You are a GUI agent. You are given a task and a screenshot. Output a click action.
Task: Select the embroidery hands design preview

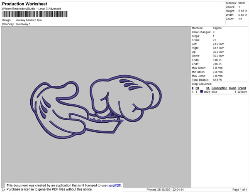click(x=96, y=107)
